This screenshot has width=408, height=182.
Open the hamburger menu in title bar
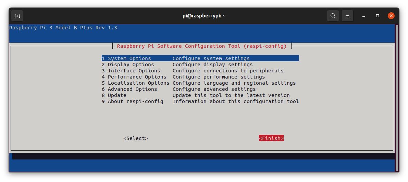click(x=347, y=16)
